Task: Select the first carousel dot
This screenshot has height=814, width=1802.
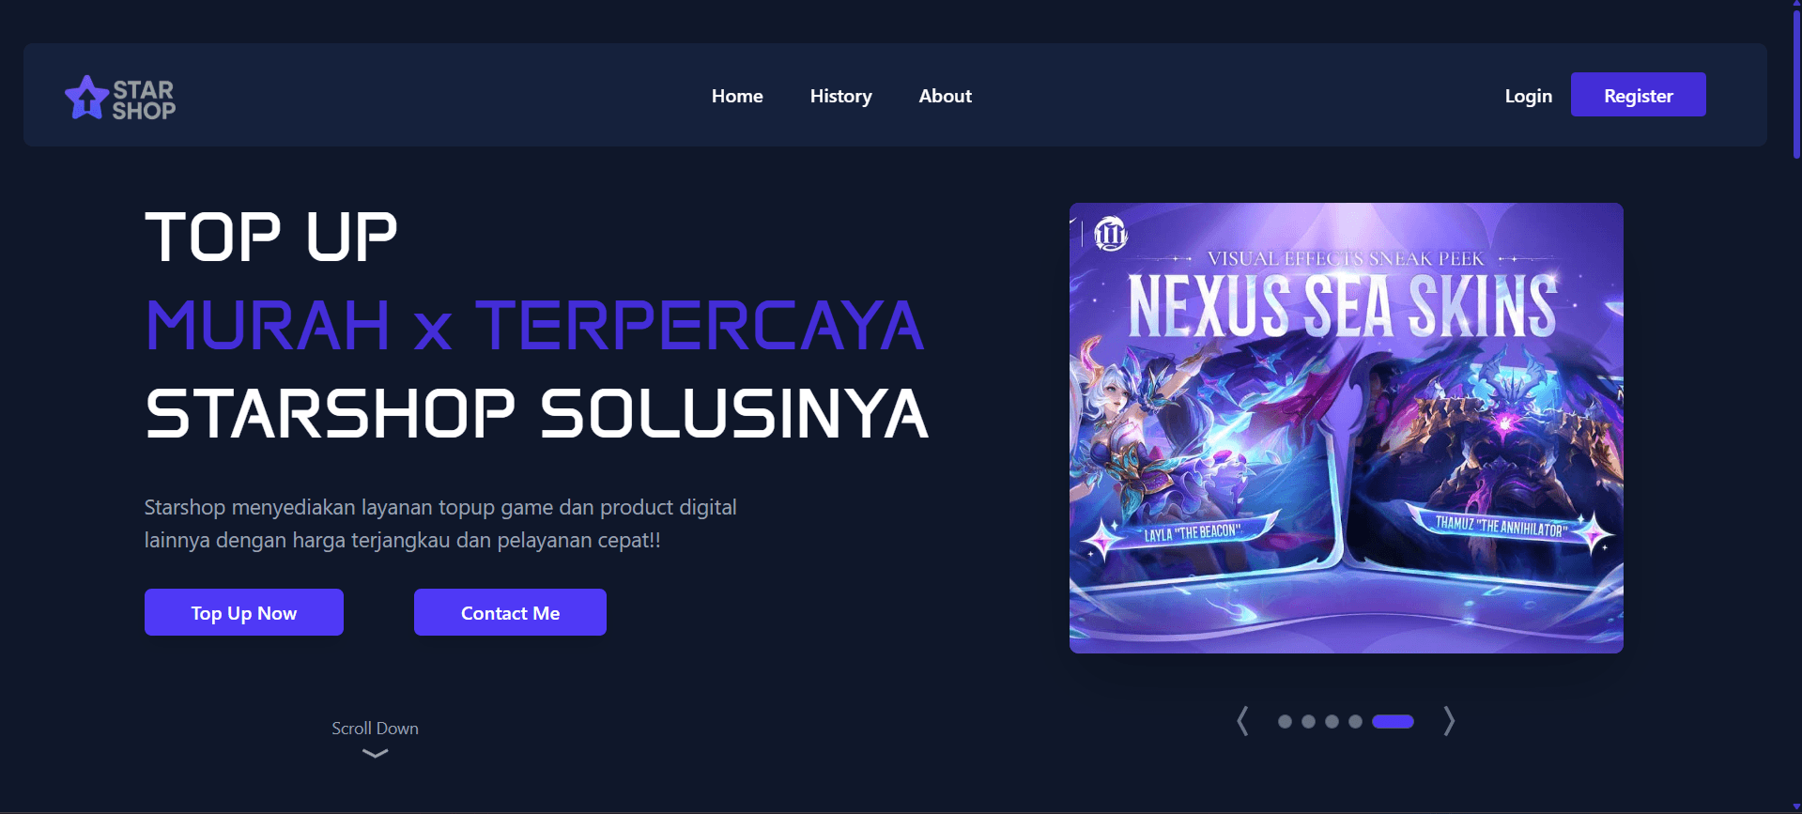Action: point(1285,721)
